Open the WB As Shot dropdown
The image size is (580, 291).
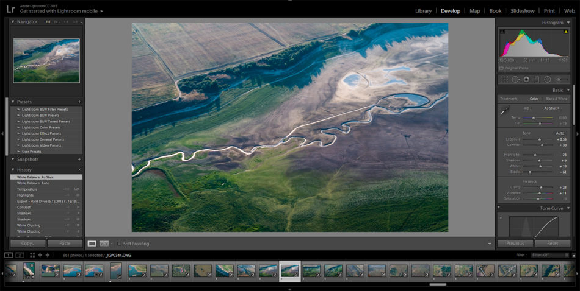(551, 108)
